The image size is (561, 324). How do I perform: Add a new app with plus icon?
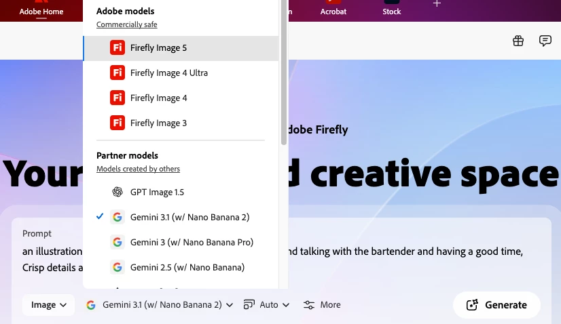(x=437, y=3)
